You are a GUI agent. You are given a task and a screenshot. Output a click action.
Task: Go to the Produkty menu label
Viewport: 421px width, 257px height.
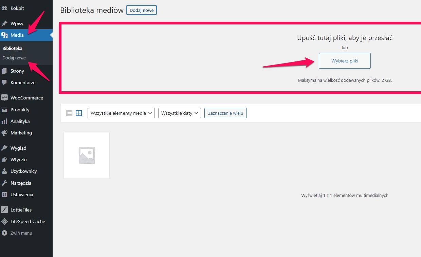[20, 110]
